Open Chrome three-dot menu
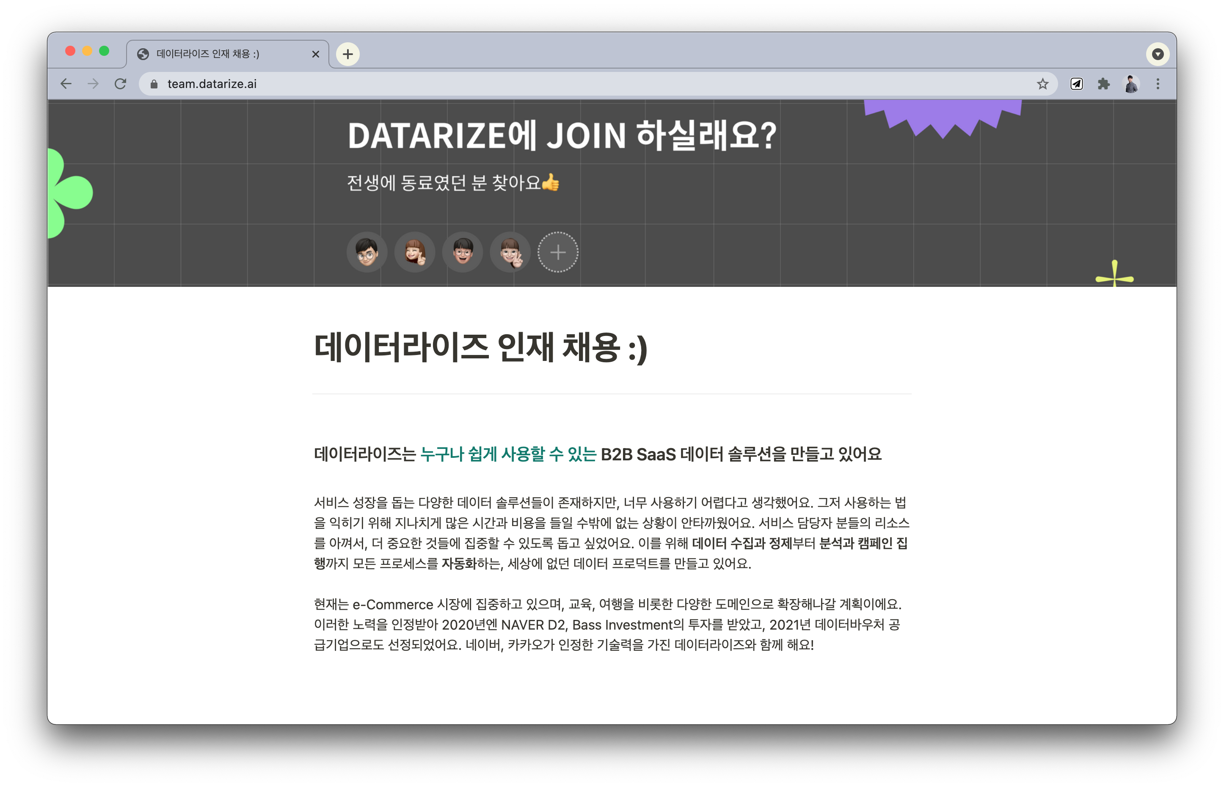The image size is (1224, 787). [x=1158, y=84]
